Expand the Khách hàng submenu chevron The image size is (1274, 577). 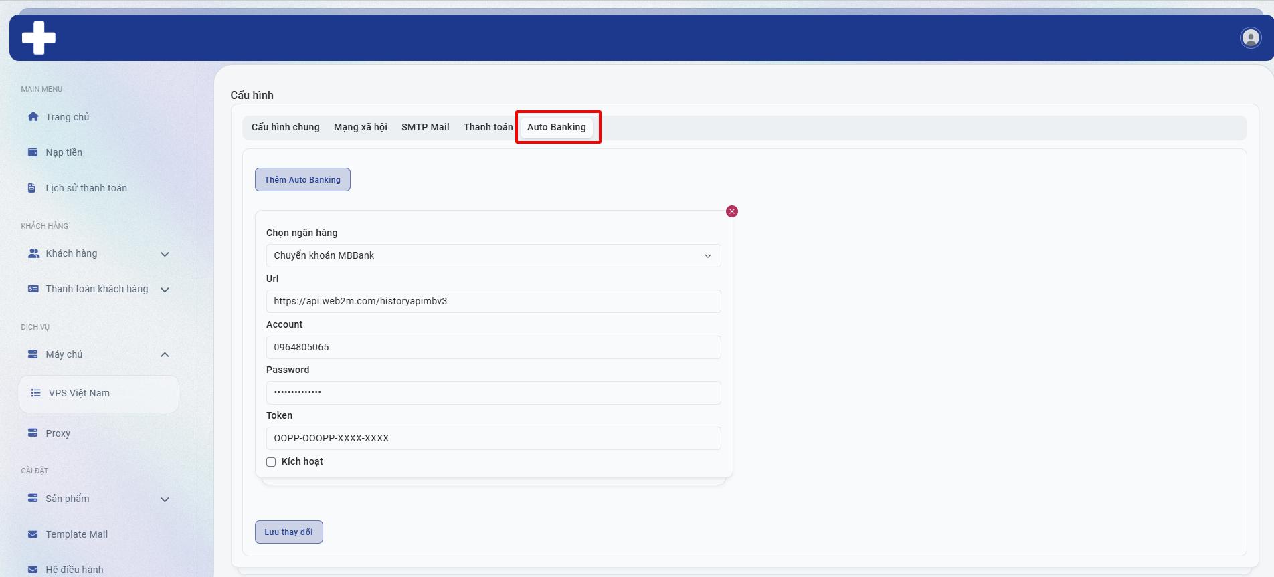165,254
